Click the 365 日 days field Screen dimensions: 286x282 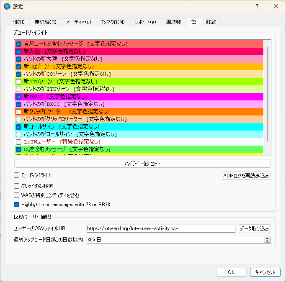point(175,240)
